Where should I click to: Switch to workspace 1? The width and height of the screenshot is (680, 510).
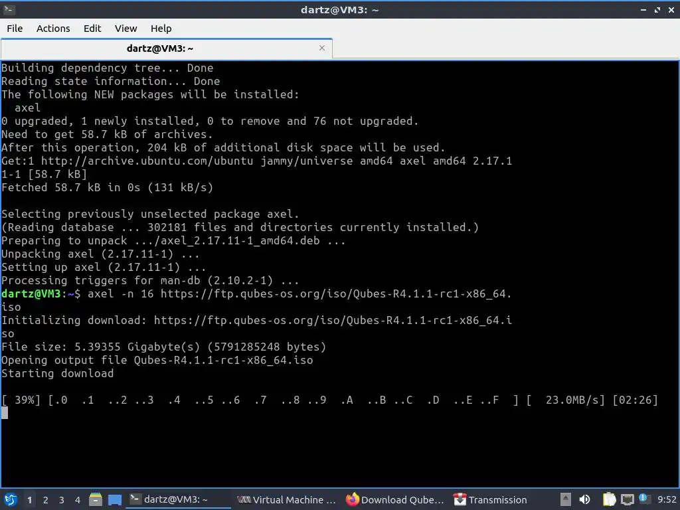click(x=29, y=500)
